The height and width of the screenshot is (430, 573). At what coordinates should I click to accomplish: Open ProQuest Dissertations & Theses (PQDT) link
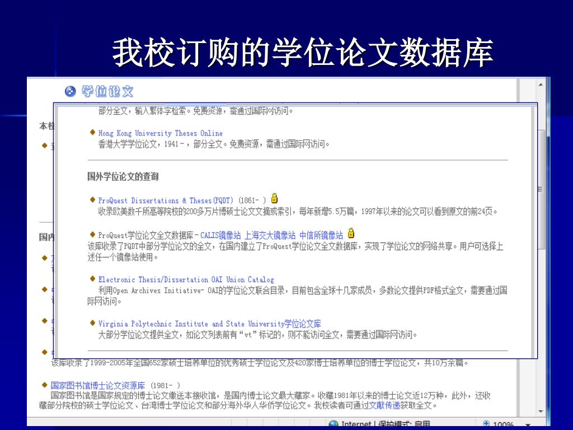[166, 200]
